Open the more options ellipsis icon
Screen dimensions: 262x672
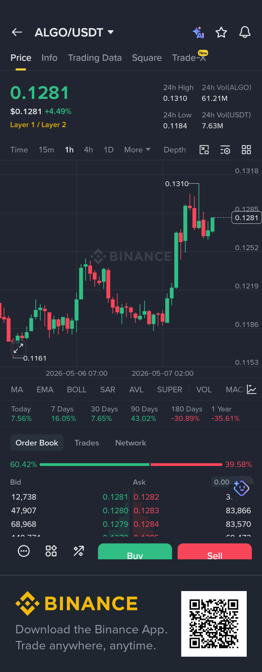[24, 551]
